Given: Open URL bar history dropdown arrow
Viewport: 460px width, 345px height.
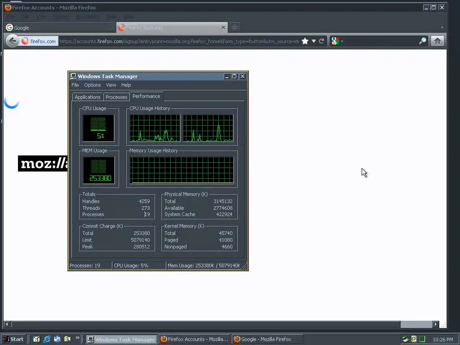Looking at the screenshot, I should 314,41.
